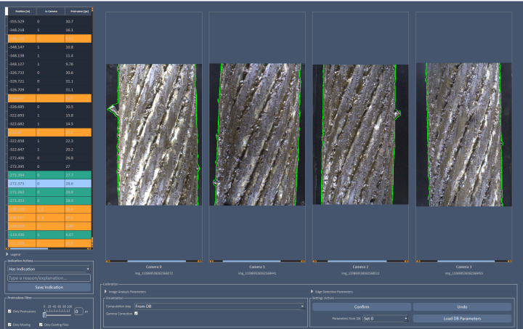Screen dimensions: 523x329
Task: Click right scroll arrow under Camera 2 image
Action: 408,261
